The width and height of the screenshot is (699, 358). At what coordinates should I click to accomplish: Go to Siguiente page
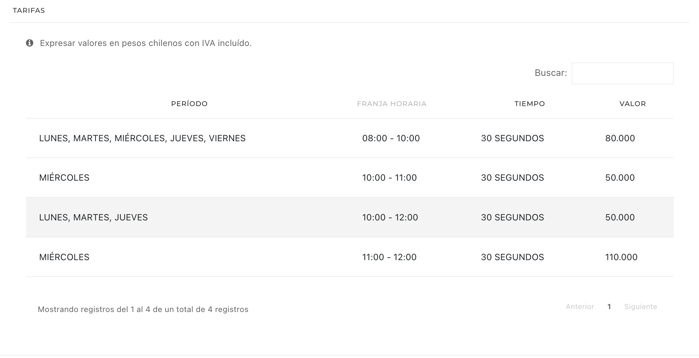coord(641,307)
